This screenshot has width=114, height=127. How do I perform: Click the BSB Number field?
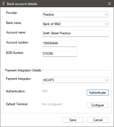(x=60, y=54)
